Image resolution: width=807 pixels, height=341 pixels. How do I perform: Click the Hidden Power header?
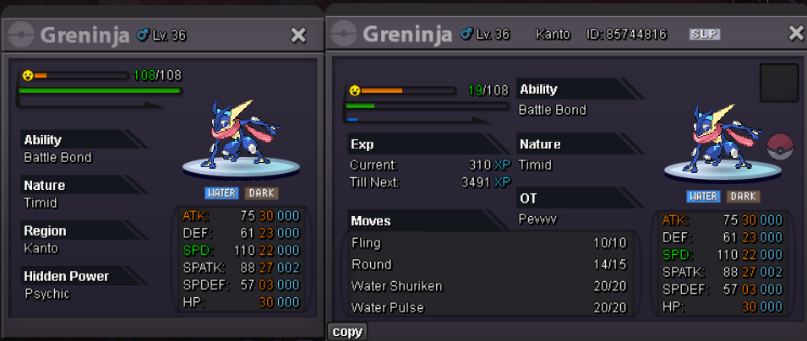[67, 276]
